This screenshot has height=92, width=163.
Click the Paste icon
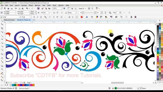23,8
